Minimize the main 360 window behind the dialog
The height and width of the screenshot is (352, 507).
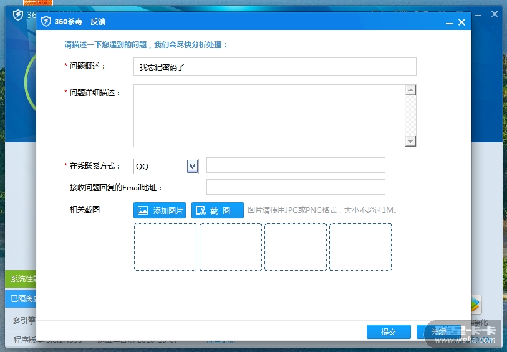click(x=478, y=15)
